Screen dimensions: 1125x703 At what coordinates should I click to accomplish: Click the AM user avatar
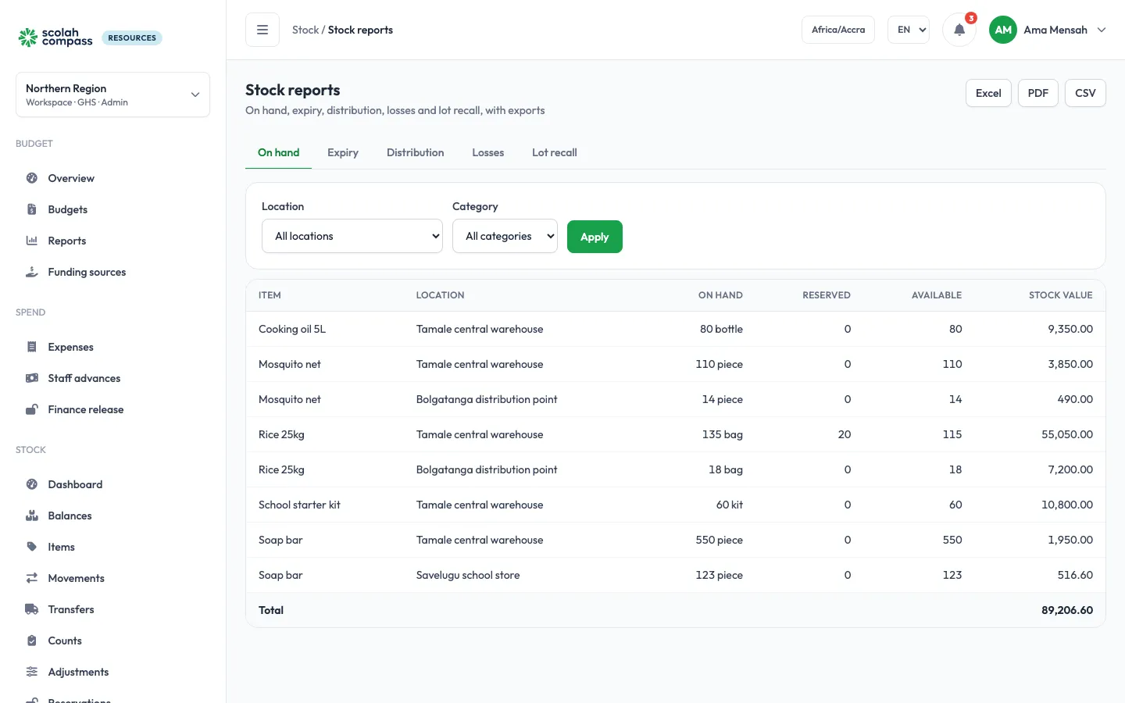point(1003,30)
